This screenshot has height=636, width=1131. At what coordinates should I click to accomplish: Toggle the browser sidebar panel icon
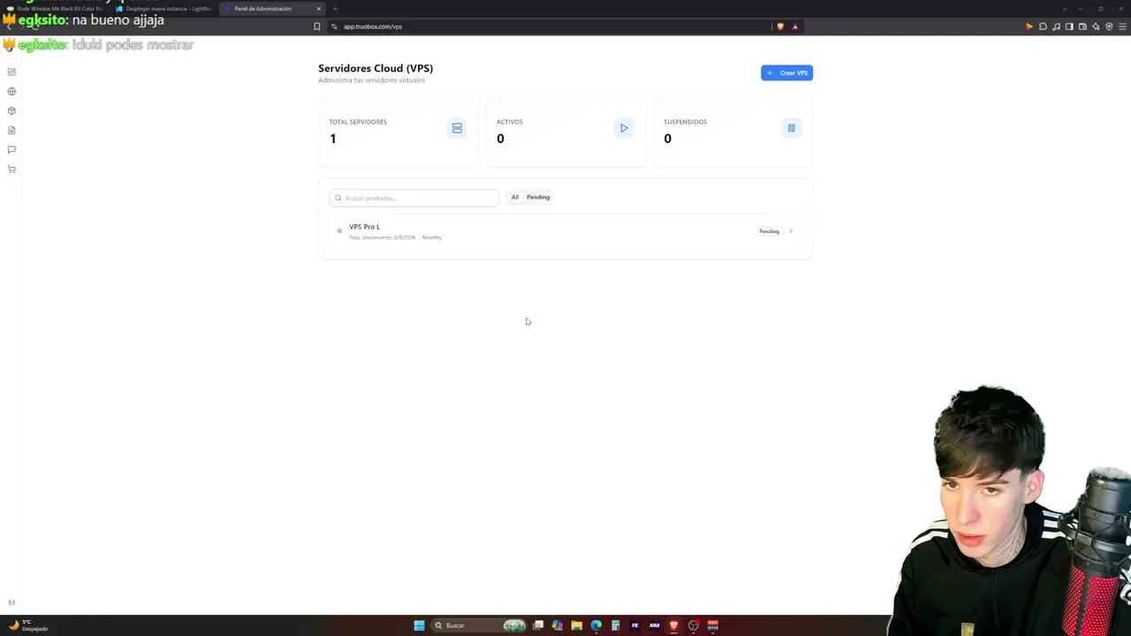coord(1069,26)
